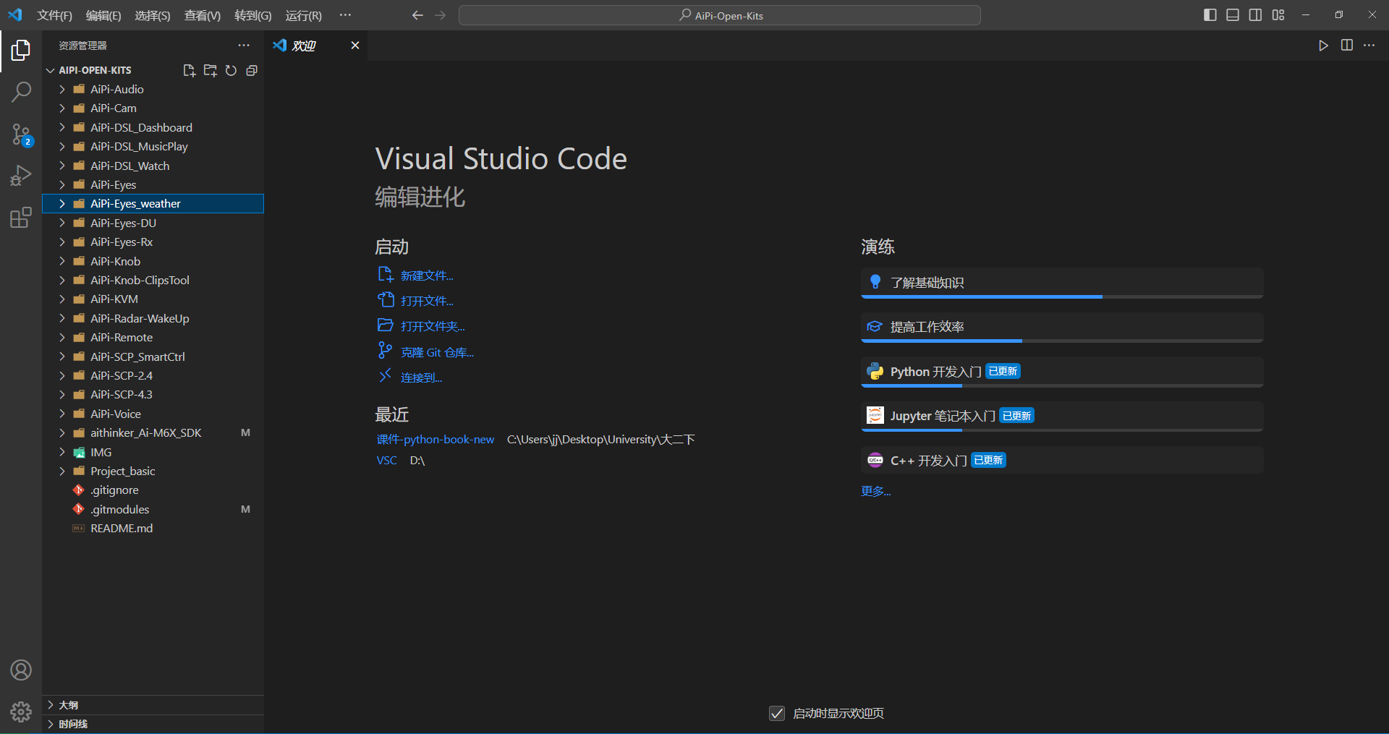Expand the aithinker_Ai-M6X_SDK folder
This screenshot has height=734, width=1389.
[153, 432]
